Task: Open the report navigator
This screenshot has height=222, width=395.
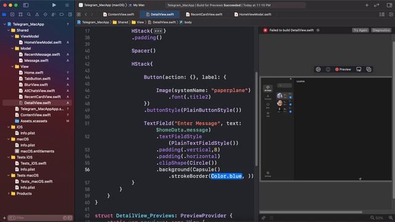Action: (70, 15)
